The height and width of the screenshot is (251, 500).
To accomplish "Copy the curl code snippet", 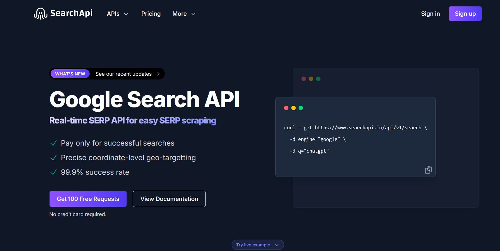I will tap(428, 170).
